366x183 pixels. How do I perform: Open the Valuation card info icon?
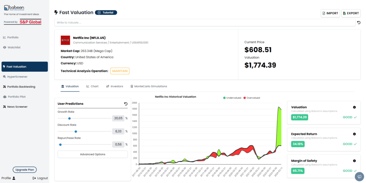354,107
